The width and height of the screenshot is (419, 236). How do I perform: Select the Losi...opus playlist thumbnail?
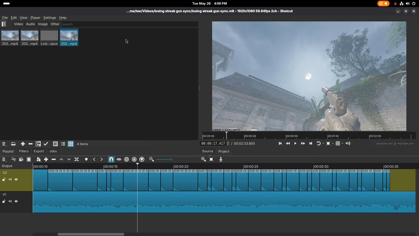(x=49, y=37)
